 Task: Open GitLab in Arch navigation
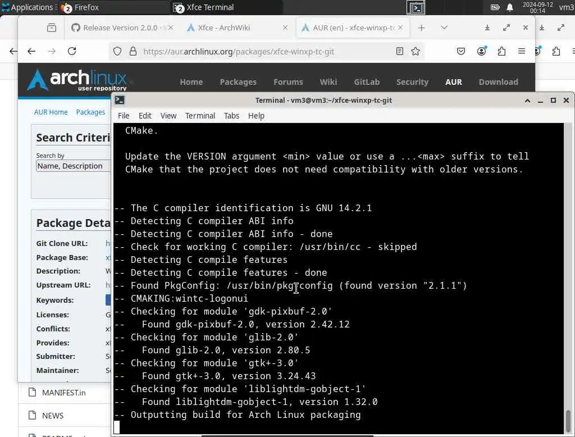click(x=367, y=82)
